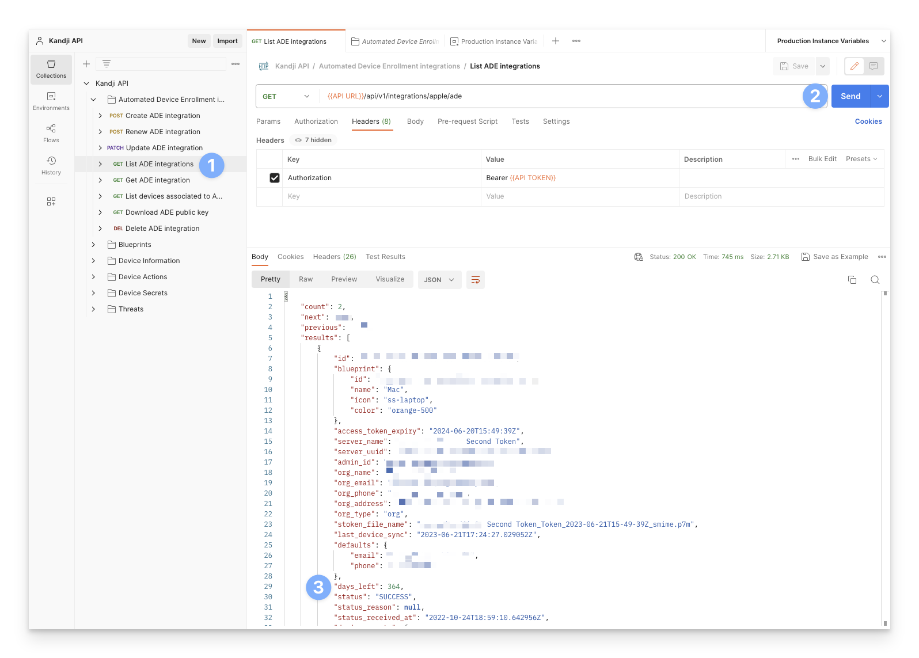919x658 pixels.
Task: Click Bulk Edit in headers table
Action: (x=822, y=159)
